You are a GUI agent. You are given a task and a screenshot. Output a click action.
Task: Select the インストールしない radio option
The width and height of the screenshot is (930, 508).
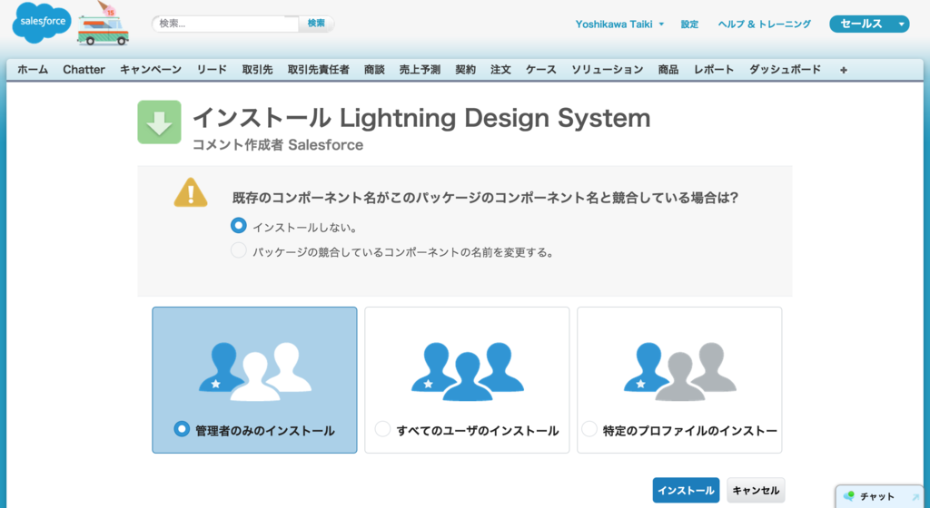[239, 226]
